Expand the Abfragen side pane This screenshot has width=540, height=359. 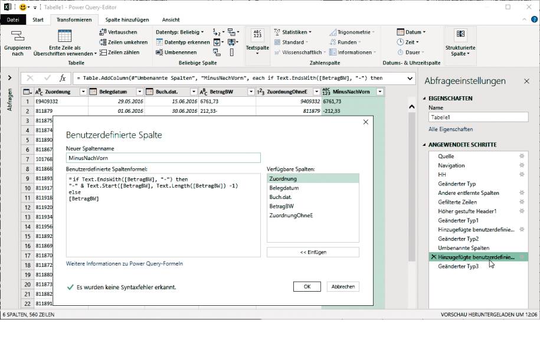coord(9,78)
